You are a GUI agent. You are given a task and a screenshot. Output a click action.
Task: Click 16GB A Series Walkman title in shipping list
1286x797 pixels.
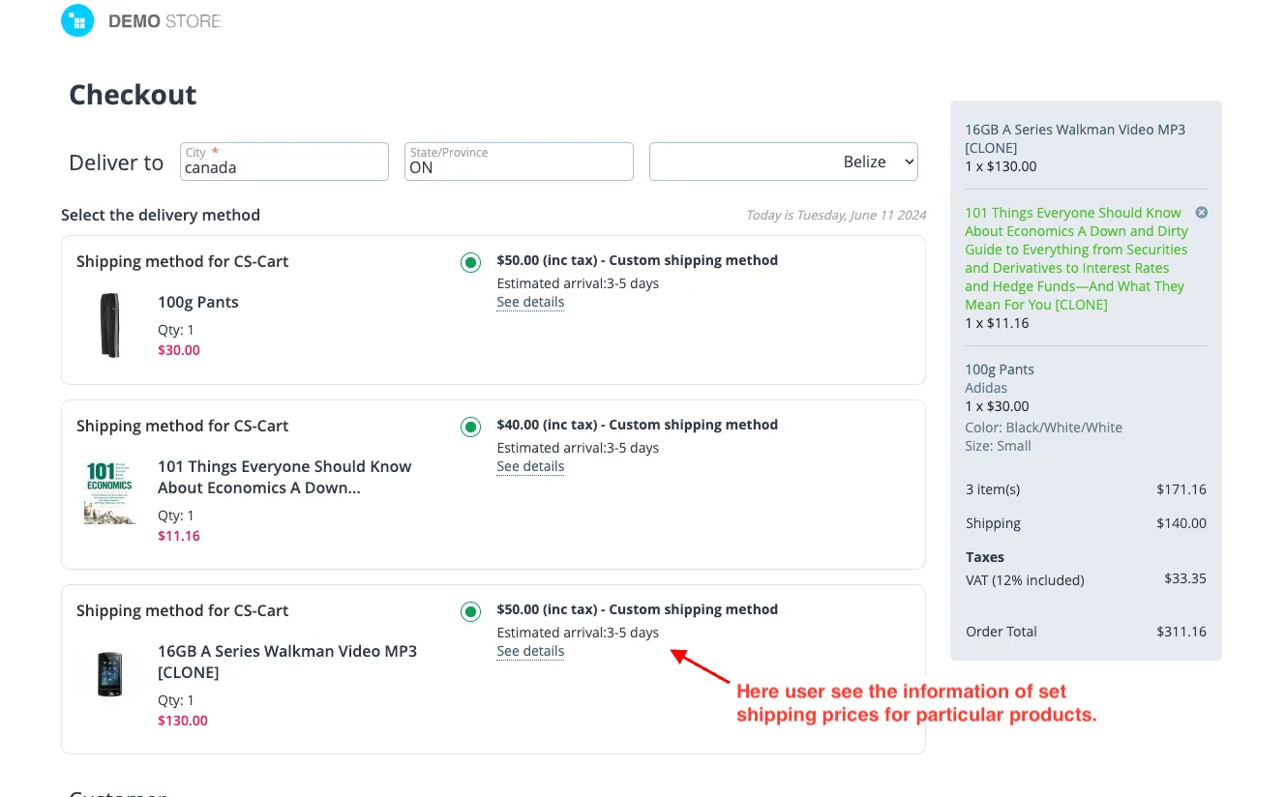(287, 662)
